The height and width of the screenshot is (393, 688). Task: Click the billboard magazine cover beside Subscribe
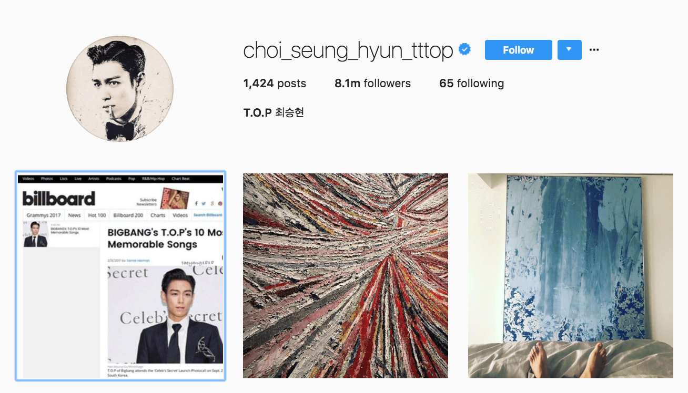[175, 198]
